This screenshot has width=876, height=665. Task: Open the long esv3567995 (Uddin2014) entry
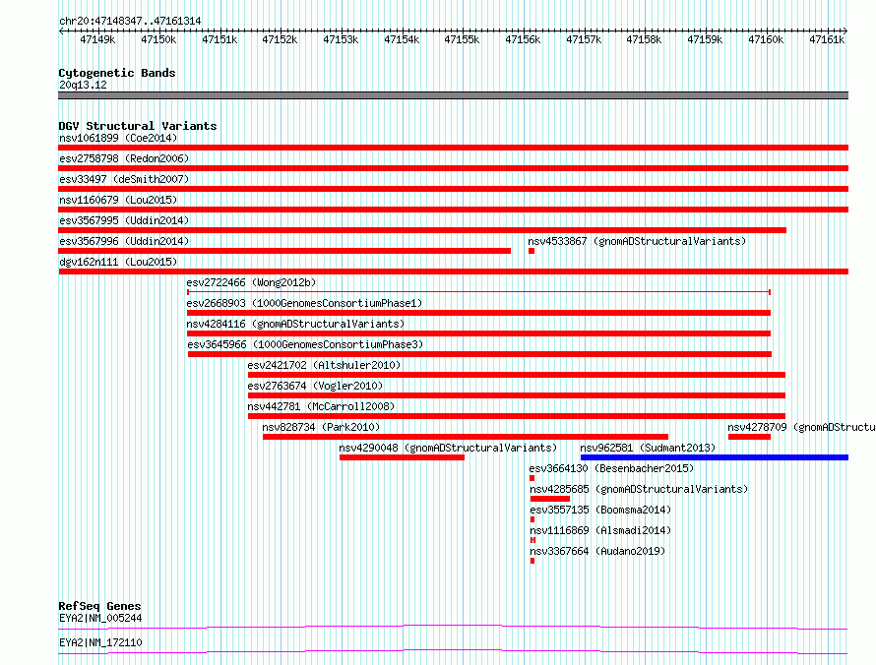point(124,220)
